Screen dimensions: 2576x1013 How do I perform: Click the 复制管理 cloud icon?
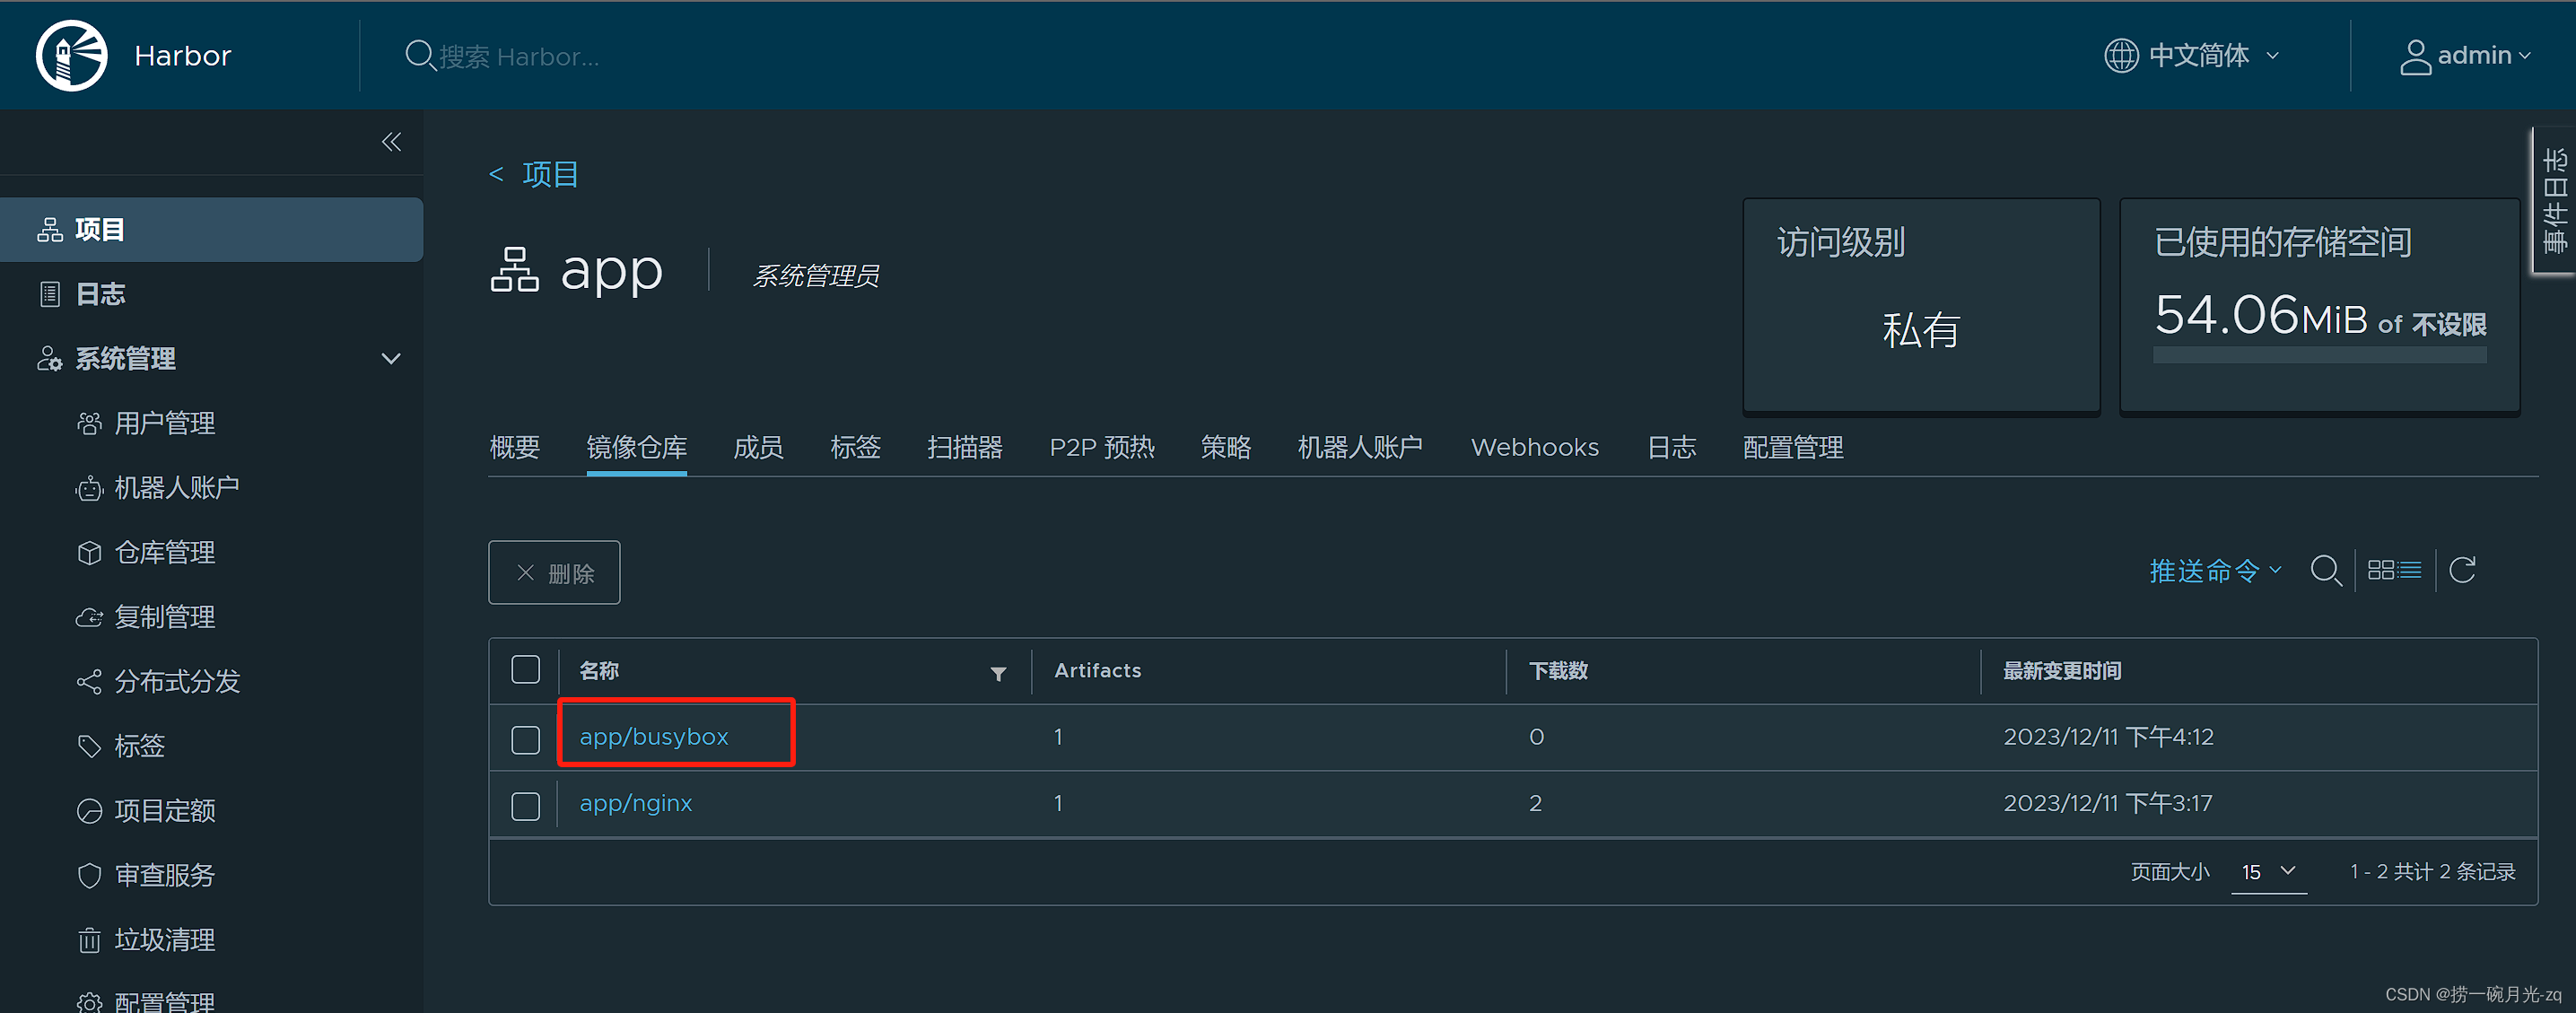click(89, 618)
